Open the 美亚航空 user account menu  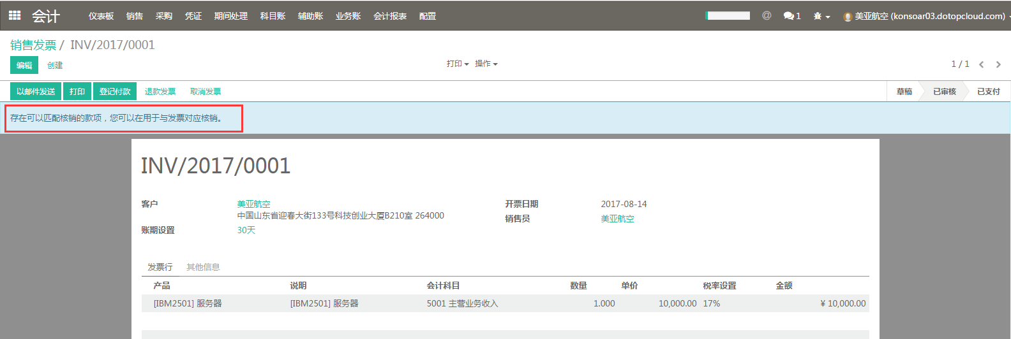point(925,16)
